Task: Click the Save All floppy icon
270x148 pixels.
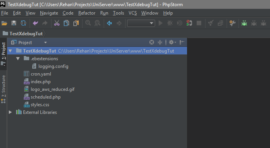Action: (x=14, y=23)
